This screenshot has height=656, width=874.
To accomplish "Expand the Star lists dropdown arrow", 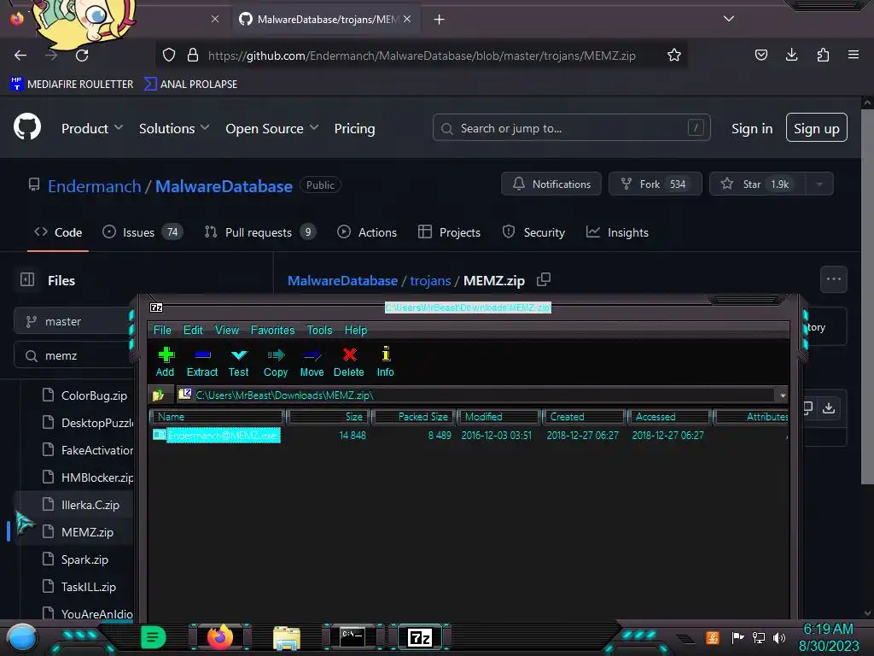I will click(x=819, y=184).
